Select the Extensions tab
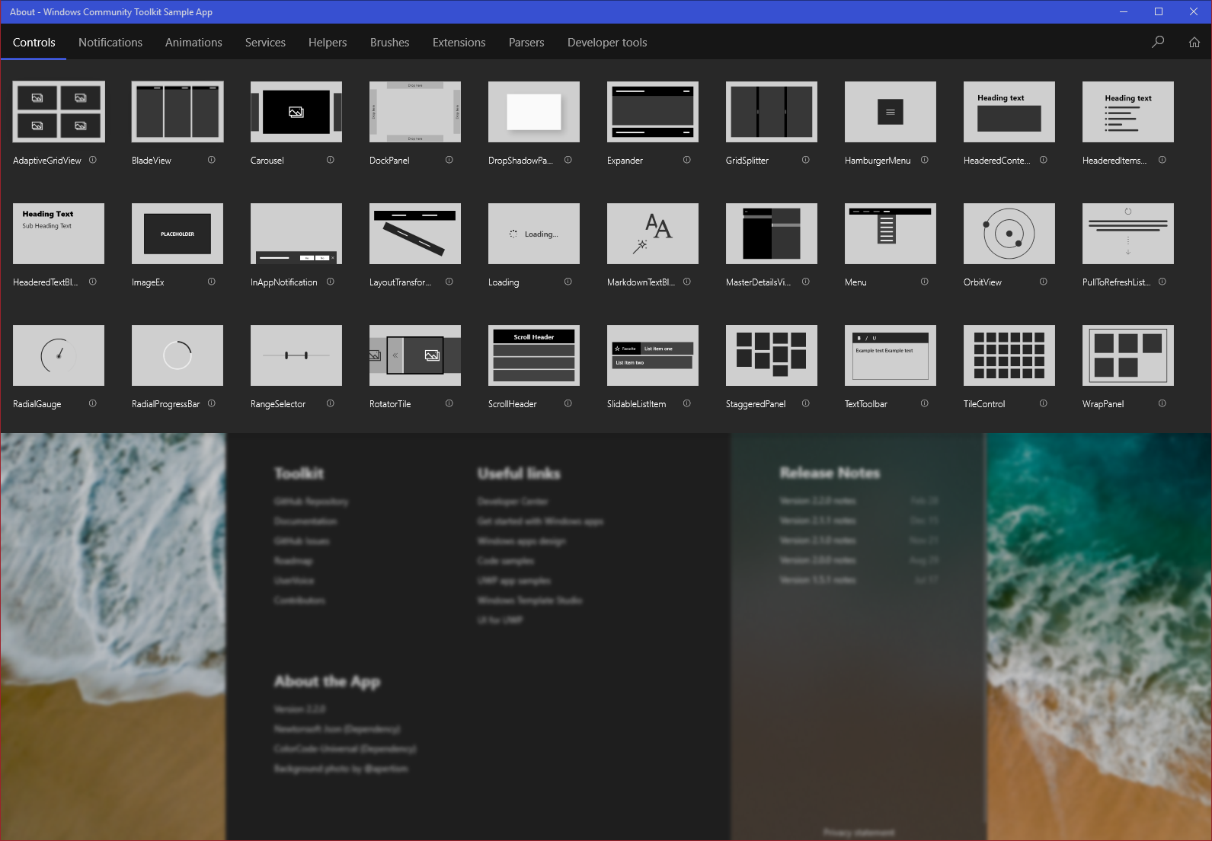This screenshot has width=1212, height=841. pyautogui.click(x=459, y=43)
